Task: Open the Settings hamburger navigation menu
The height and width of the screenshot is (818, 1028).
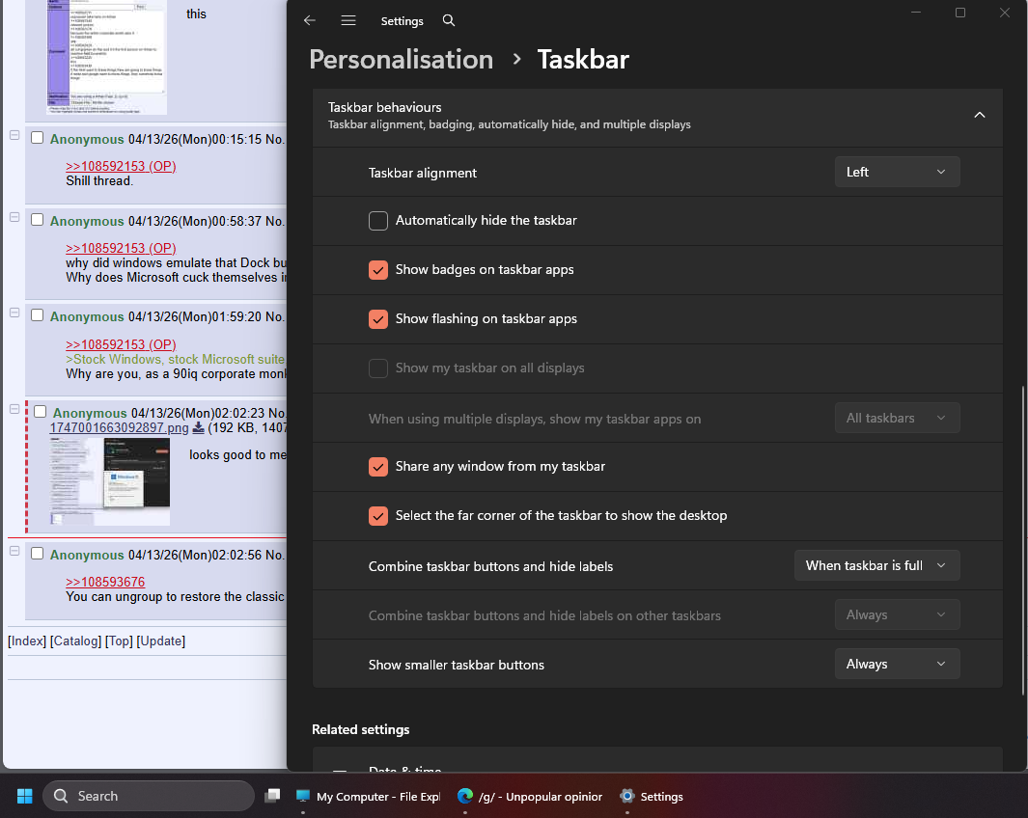Action: pyautogui.click(x=348, y=21)
